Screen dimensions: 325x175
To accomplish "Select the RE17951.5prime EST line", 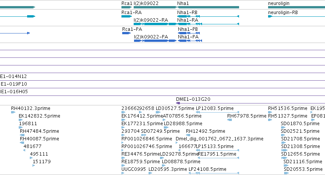I will (218, 158).
